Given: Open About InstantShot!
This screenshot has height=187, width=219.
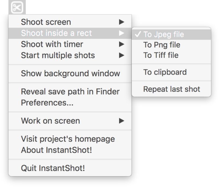Looking at the screenshot, I should (56, 150).
